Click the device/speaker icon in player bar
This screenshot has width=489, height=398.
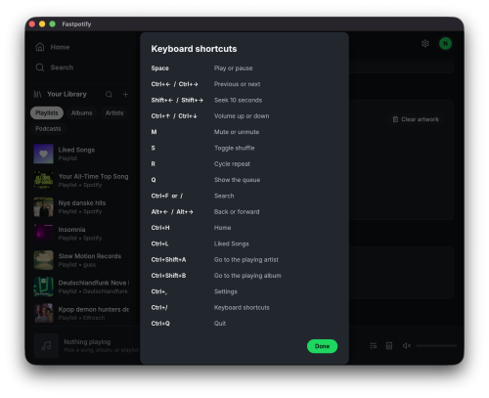point(389,345)
